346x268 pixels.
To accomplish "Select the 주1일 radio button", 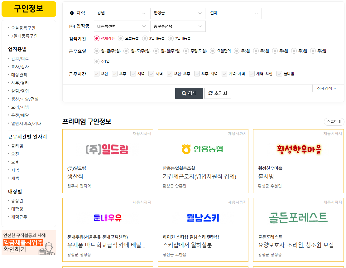I will pyautogui.click(x=96, y=61).
